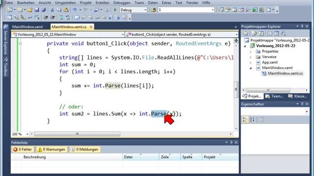This screenshot has width=314, height=176.
Task: Click the Open File folder icon
Action: point(30,10)
